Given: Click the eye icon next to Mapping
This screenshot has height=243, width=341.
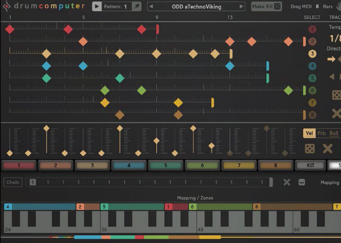Looking at the screenshot, I should pos(302,182).
